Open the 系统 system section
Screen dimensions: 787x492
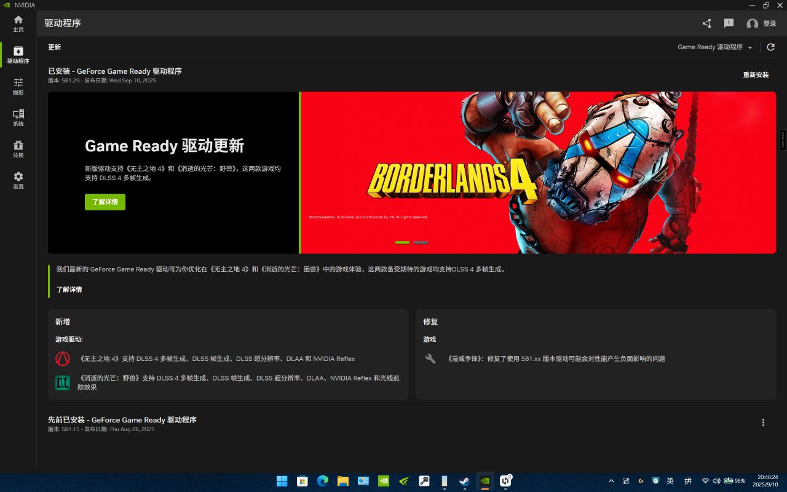(18, 117)
